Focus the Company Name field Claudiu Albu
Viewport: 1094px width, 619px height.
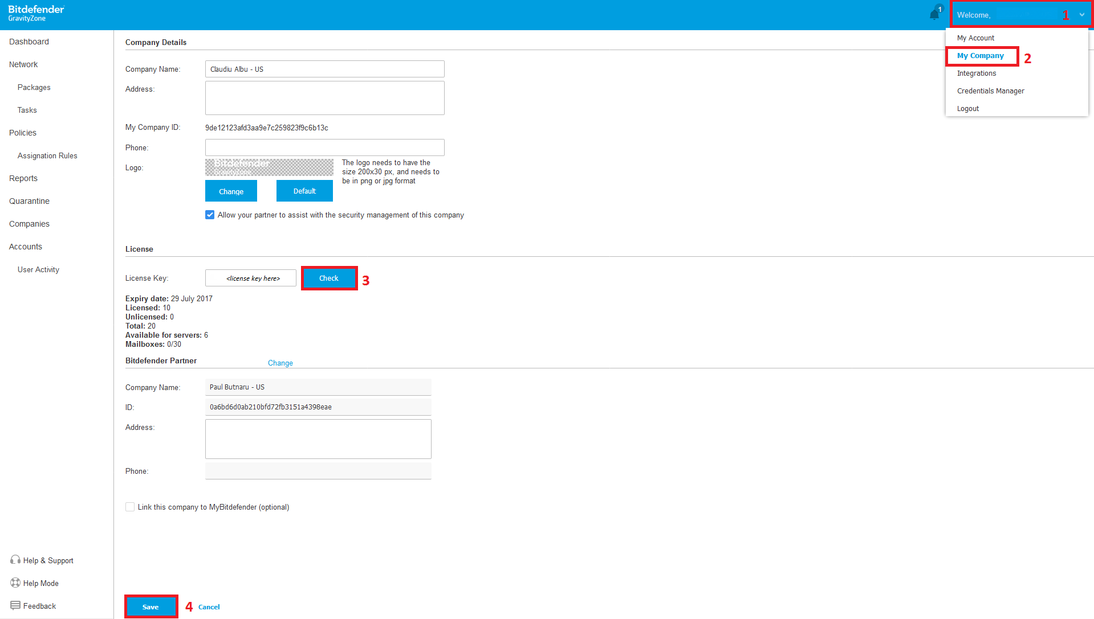(325, 69)
